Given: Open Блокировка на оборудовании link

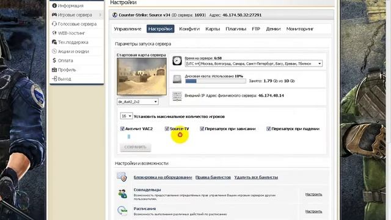Looking at the screenshot, I should (x=163, y=177).
